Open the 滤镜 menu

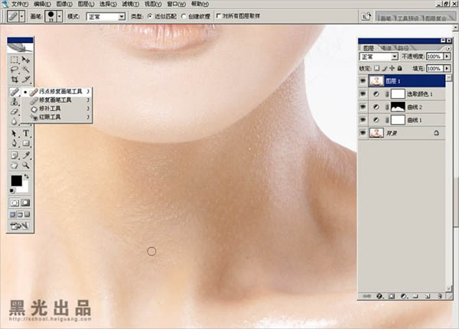[131, 4]
